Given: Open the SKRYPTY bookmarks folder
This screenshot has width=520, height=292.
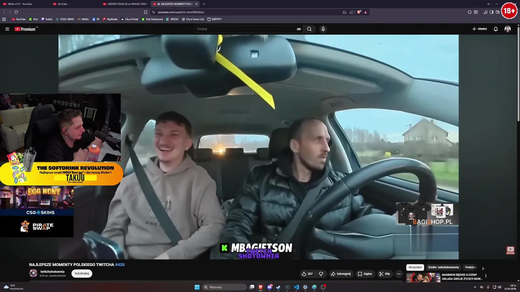Looking at the screenshot, I should pos(214,19).
